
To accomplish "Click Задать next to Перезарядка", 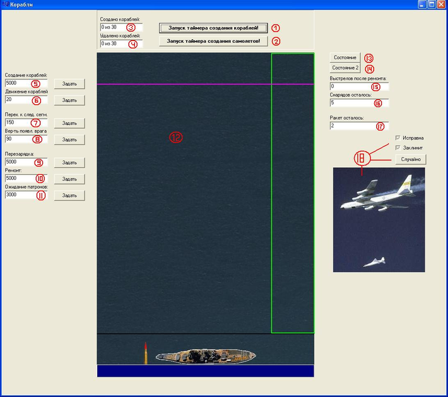I will 69,163.
